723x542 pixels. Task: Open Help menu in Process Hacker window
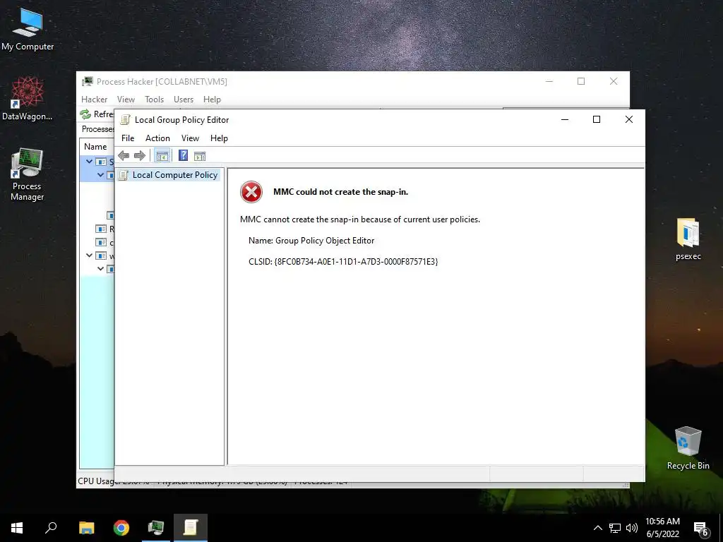pyautogui.click(x=212, y=100)
